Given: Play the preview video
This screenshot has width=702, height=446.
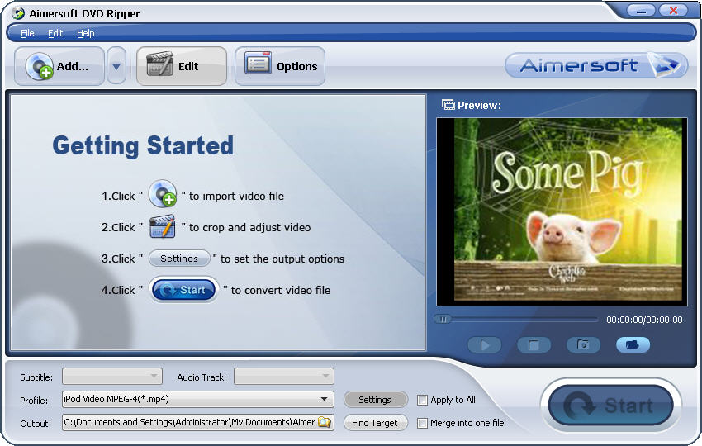Looking at the screenshot, I should click(x=485, y=344).
